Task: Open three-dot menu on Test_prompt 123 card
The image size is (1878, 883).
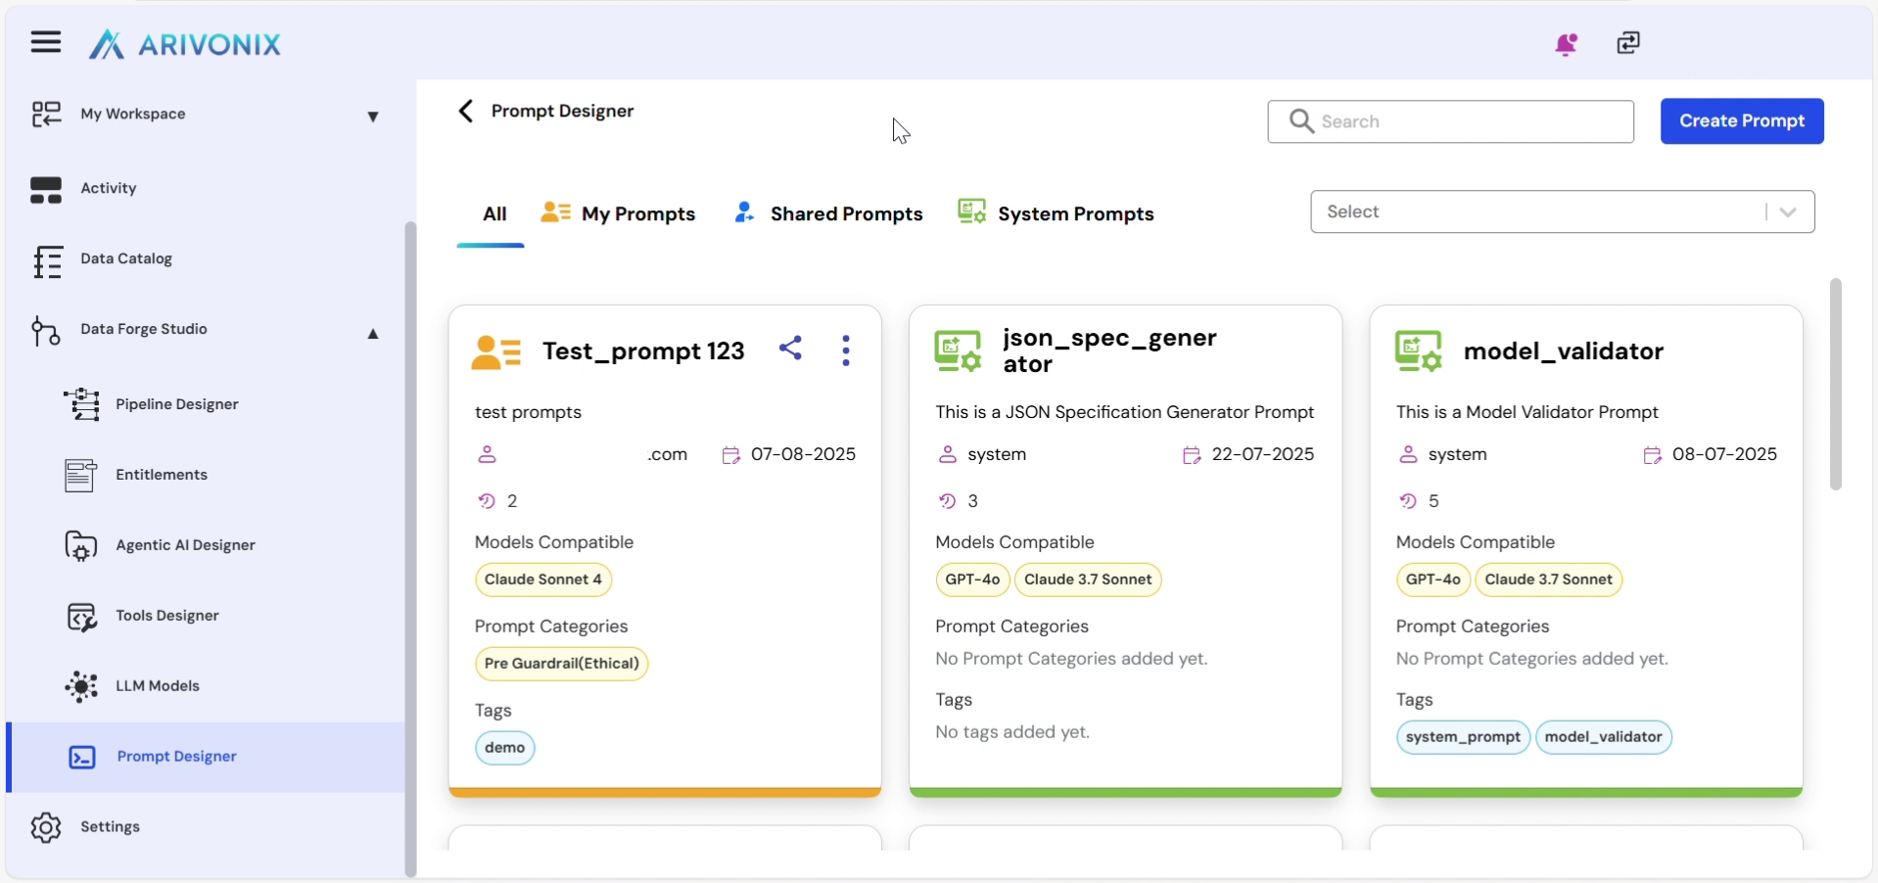Action: coord(846,350)
